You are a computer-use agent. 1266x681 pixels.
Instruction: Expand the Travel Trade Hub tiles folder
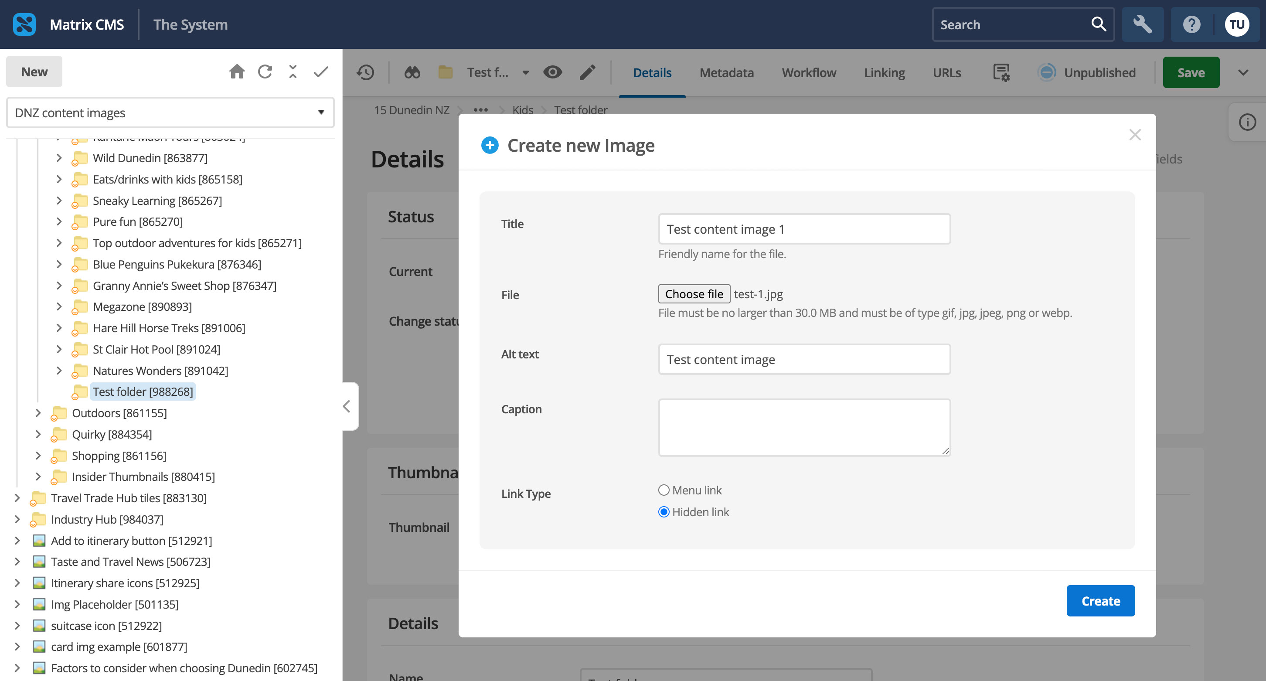[x=17, y=498]
